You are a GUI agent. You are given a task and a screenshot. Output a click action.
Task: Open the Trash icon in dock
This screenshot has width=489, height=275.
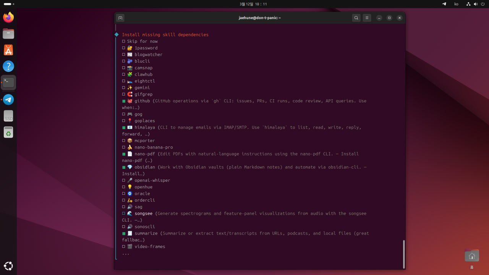tap(8, 132)
